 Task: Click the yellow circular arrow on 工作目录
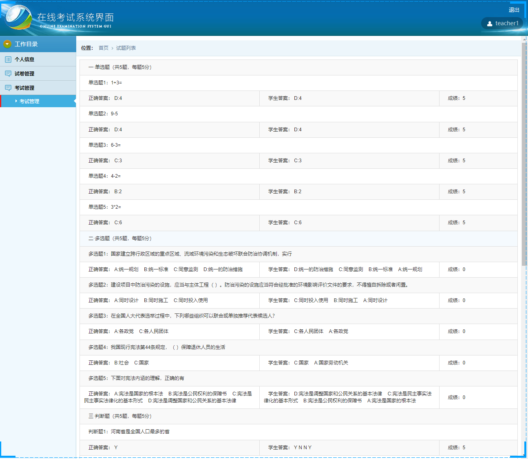pos(7,44)
